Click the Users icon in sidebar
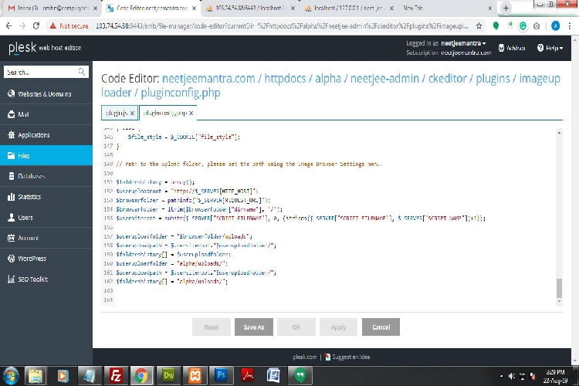Screen dimensions: 579x386 12,218
